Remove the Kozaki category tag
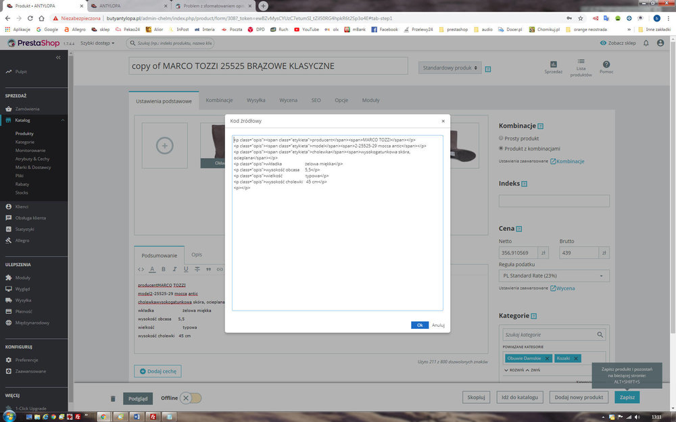Screen dimensions: 676x422 [575, 359]
